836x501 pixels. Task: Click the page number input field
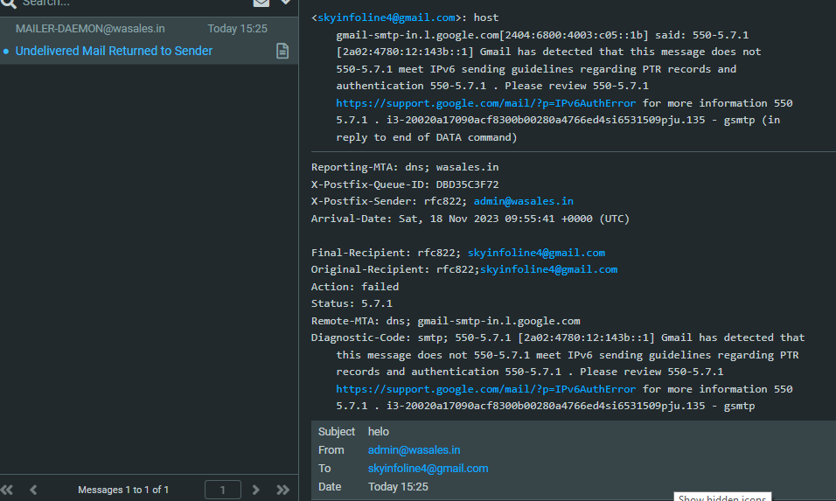tap(222, 490)
